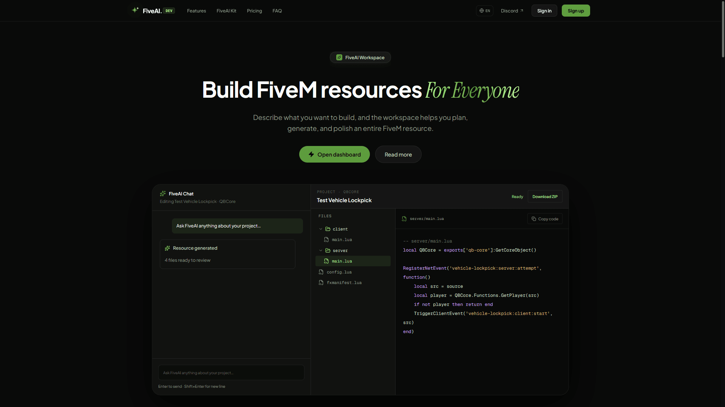Click the Sign in button
Screen dimensions: 725x407
pyautogui.click(x=544, y=11)
